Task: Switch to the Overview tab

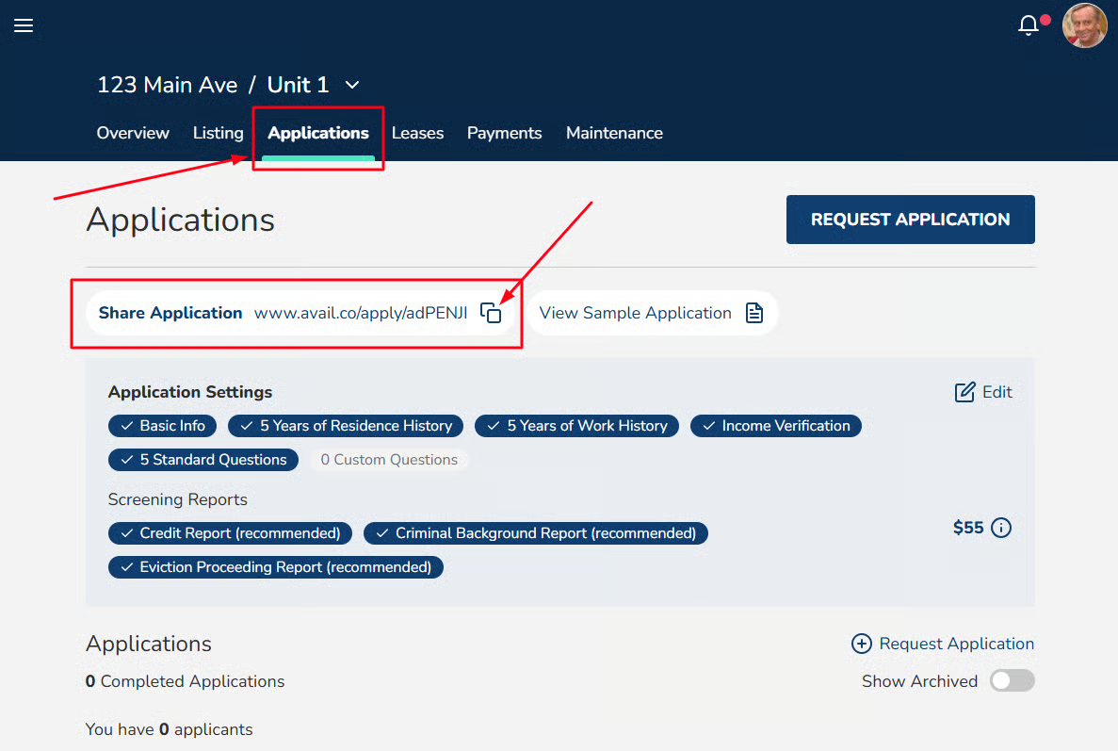Action: tap(133, 134)
